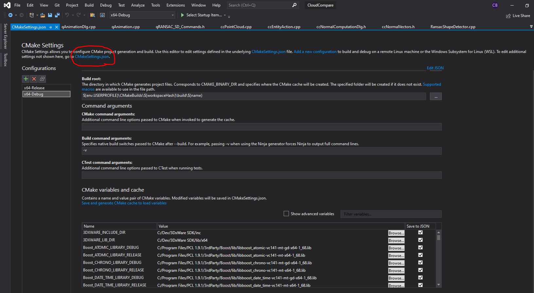Click the New Project toolbar icon
Viewport: 534px width, 293px height.
point(31,15)
